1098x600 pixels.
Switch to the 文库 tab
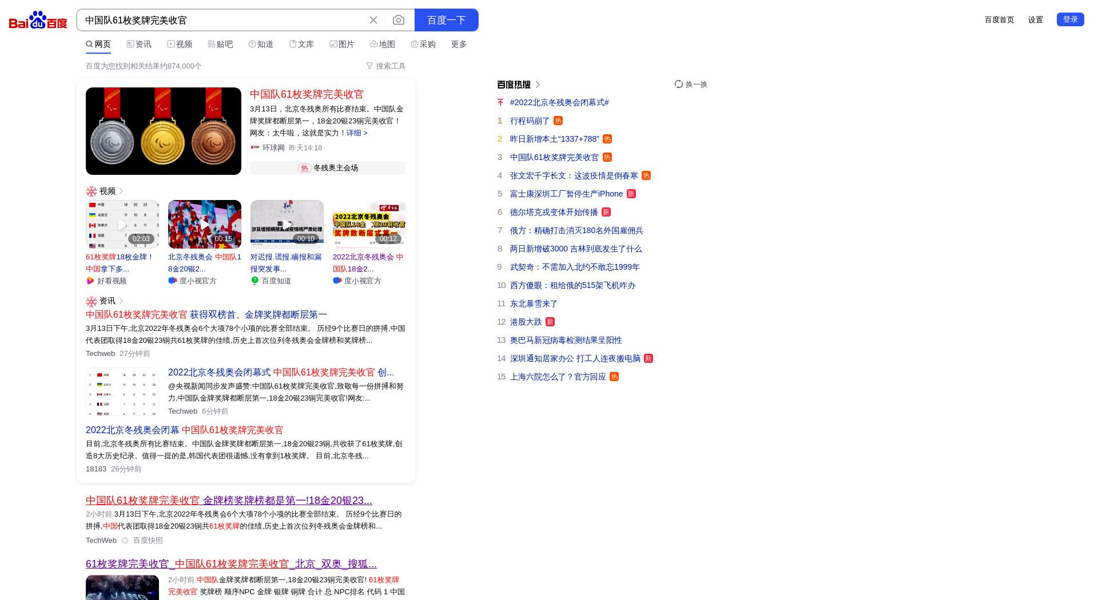click(301, 44)
